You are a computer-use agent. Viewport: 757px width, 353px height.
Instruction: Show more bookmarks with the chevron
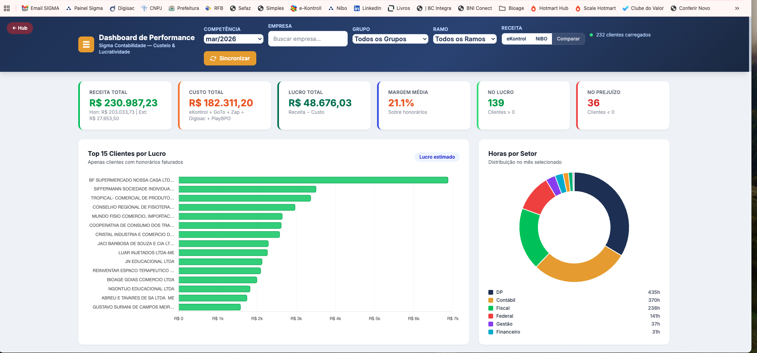click(737, 8)
